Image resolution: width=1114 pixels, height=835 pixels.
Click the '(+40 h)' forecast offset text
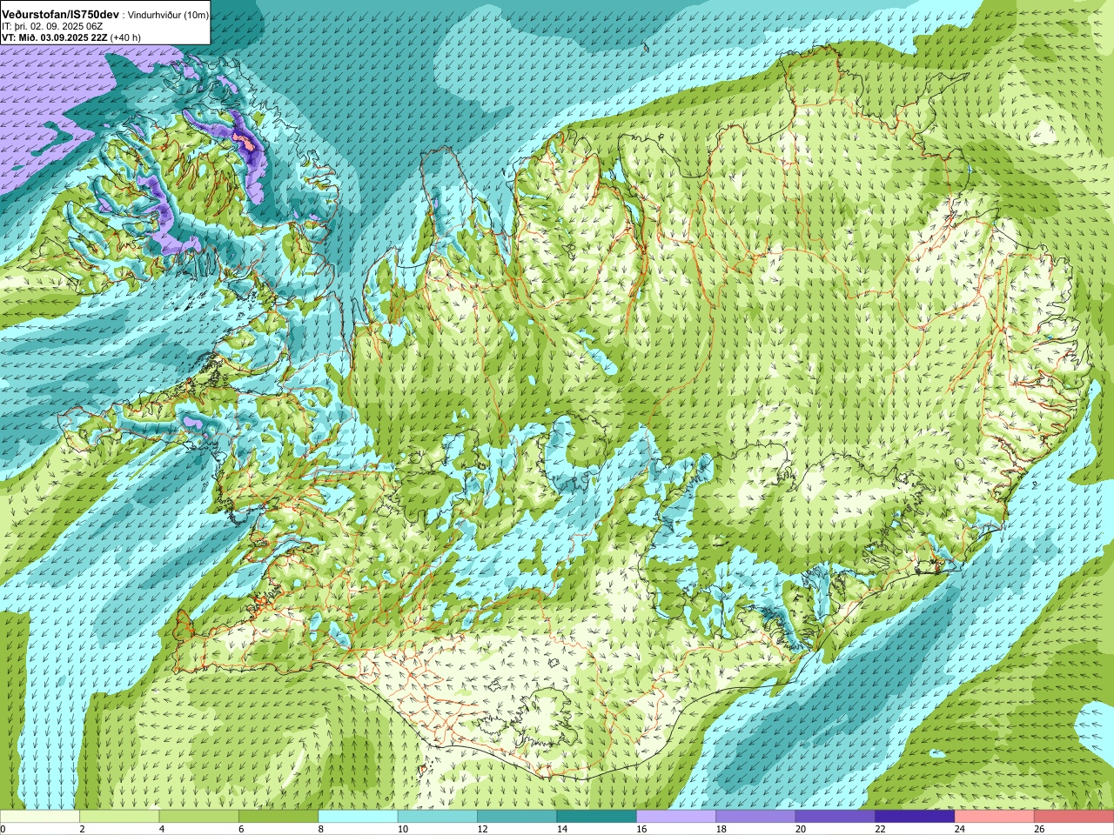point(126,37)
